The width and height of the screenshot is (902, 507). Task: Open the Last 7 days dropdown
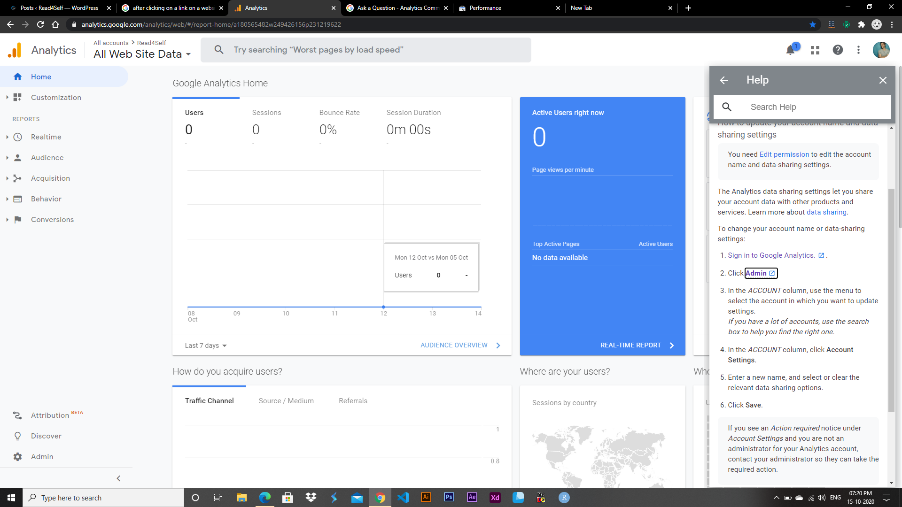pyautogui.click(x=206, y=346)
